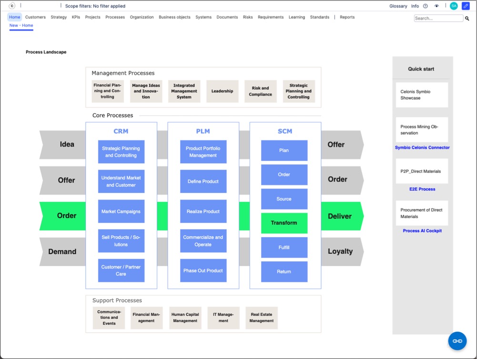The image size is (477, 359).
Task: Click the Celonis logo icon
Action: point(12,6)
